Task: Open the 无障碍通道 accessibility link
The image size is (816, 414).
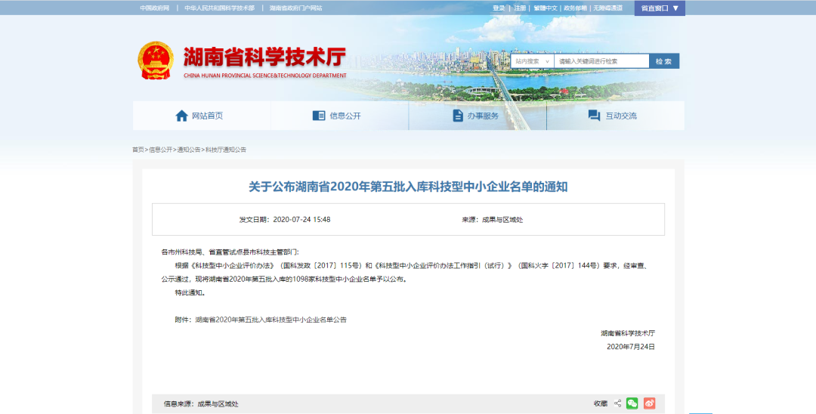Action: point(608,8)
